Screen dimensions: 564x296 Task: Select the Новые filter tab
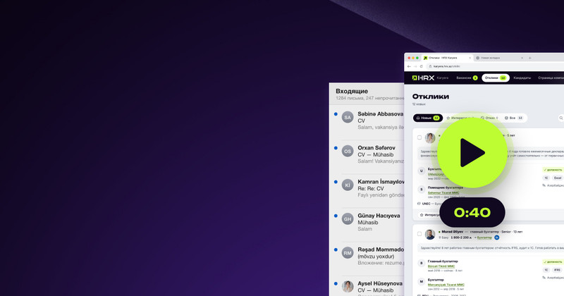[x=428, y=118]
